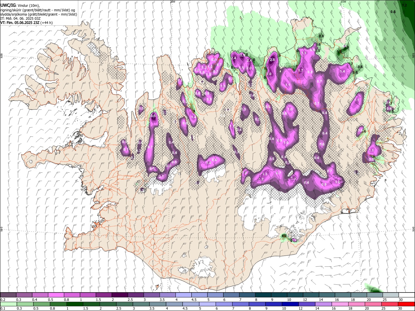
Task: Click the "0.1" label under lower legend row
Action: click(x=3, y=308)
